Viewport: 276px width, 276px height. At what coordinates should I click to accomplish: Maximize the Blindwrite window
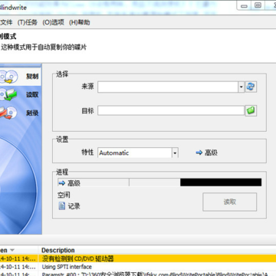pos(258,5)
